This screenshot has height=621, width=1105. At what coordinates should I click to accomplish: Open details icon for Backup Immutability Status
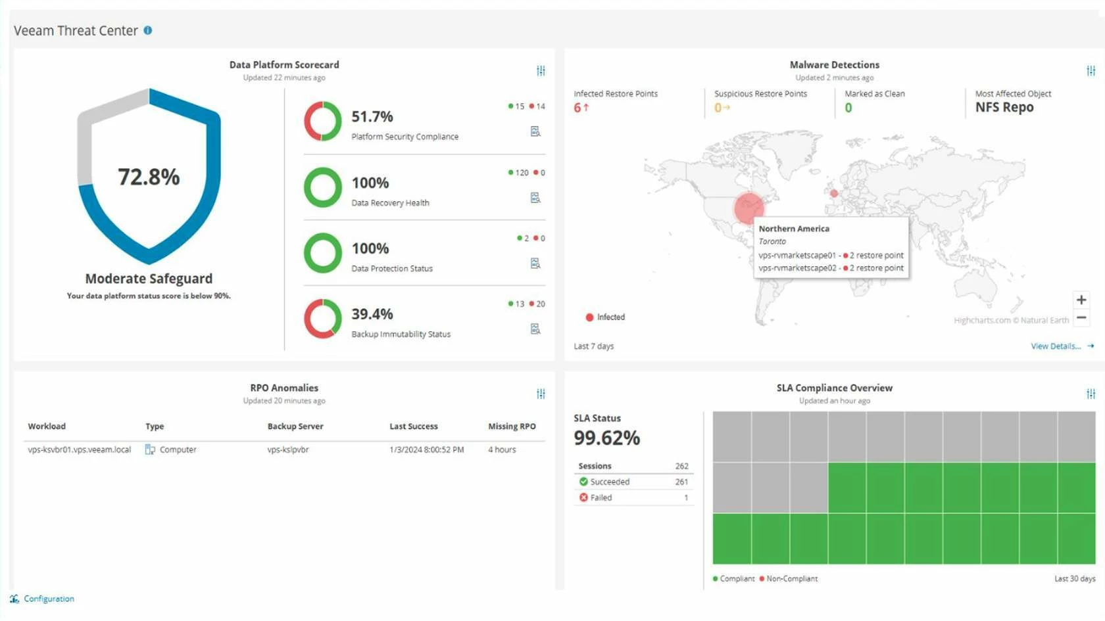coord(535,329)
